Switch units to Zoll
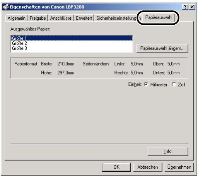This screenshot has height=176, width=198. [x=174, y=85]
